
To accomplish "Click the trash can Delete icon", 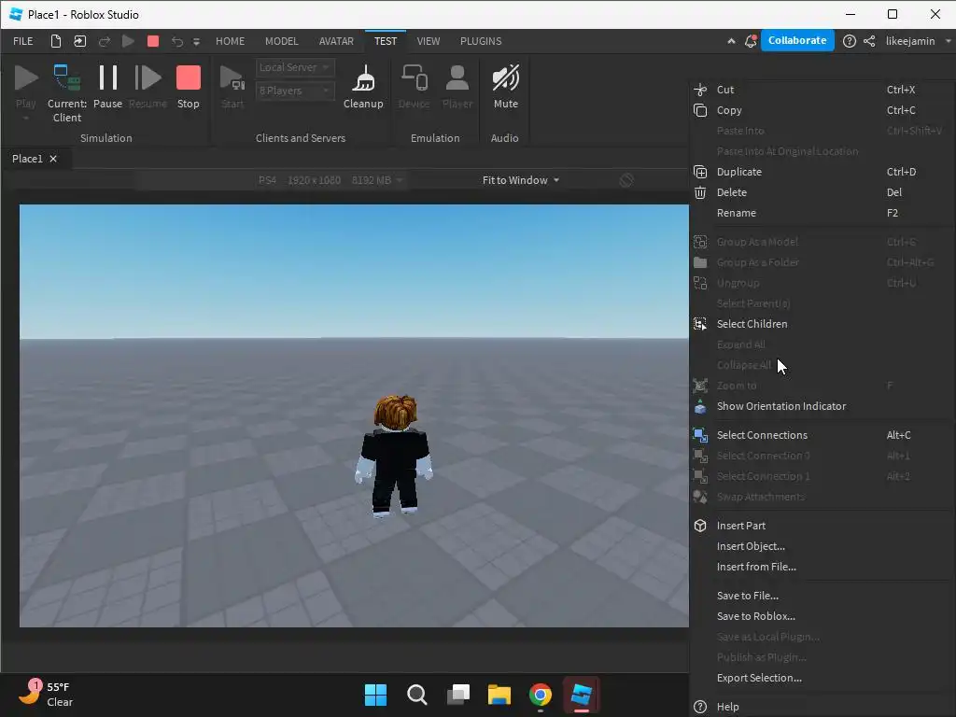I will pos(700,192).
